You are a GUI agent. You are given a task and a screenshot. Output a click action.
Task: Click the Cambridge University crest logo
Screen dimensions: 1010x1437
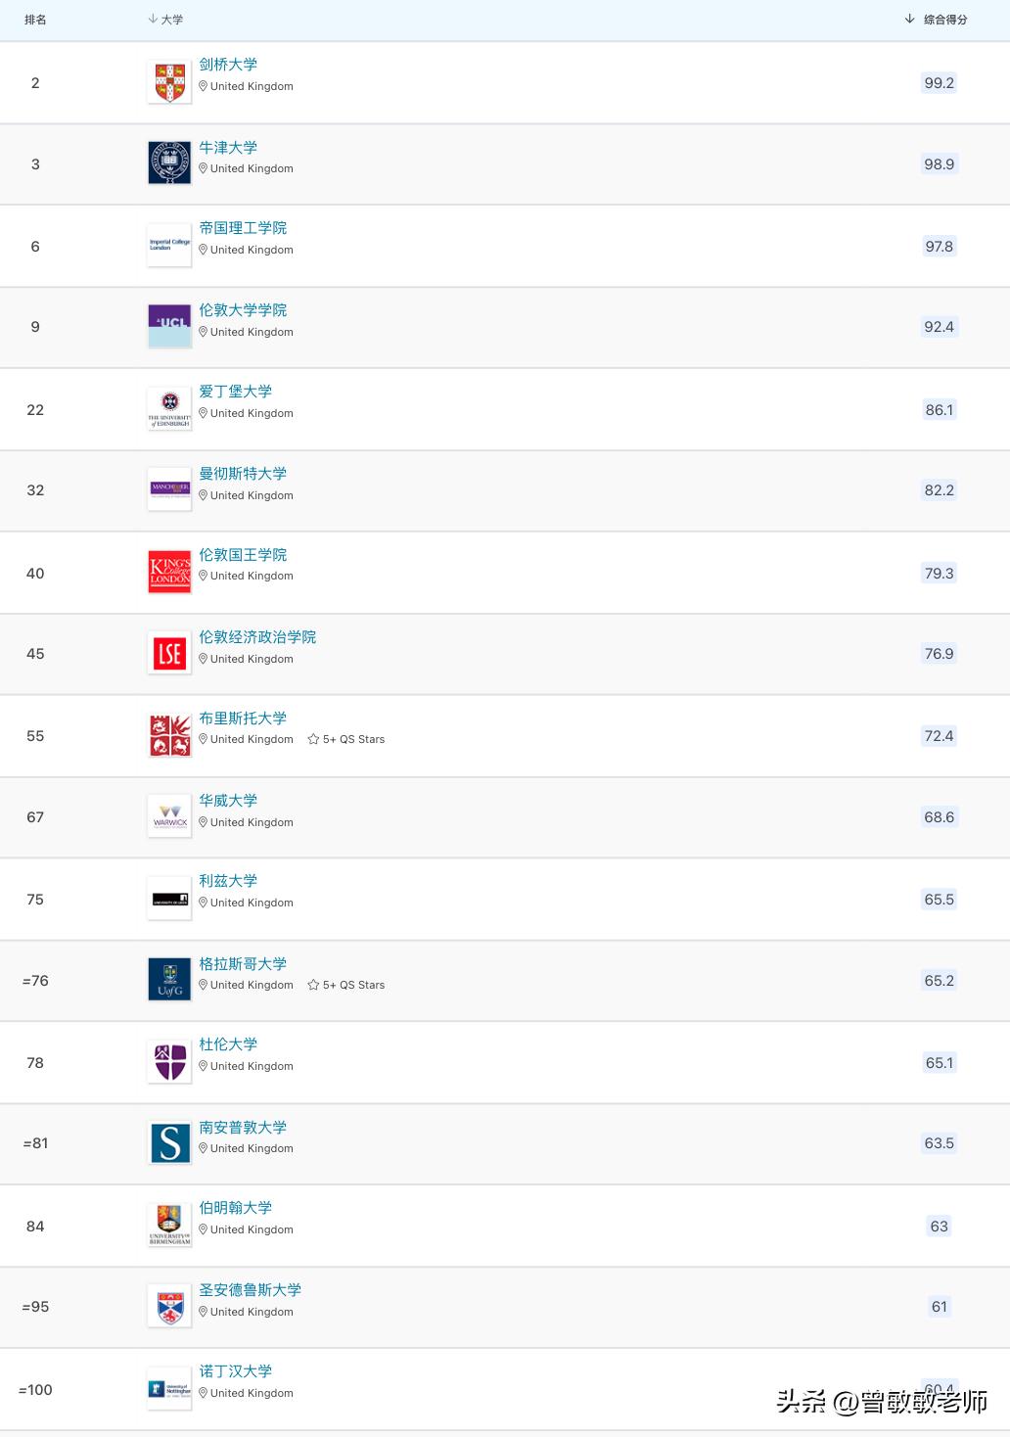pyautogui.click(x=169, y=83)
